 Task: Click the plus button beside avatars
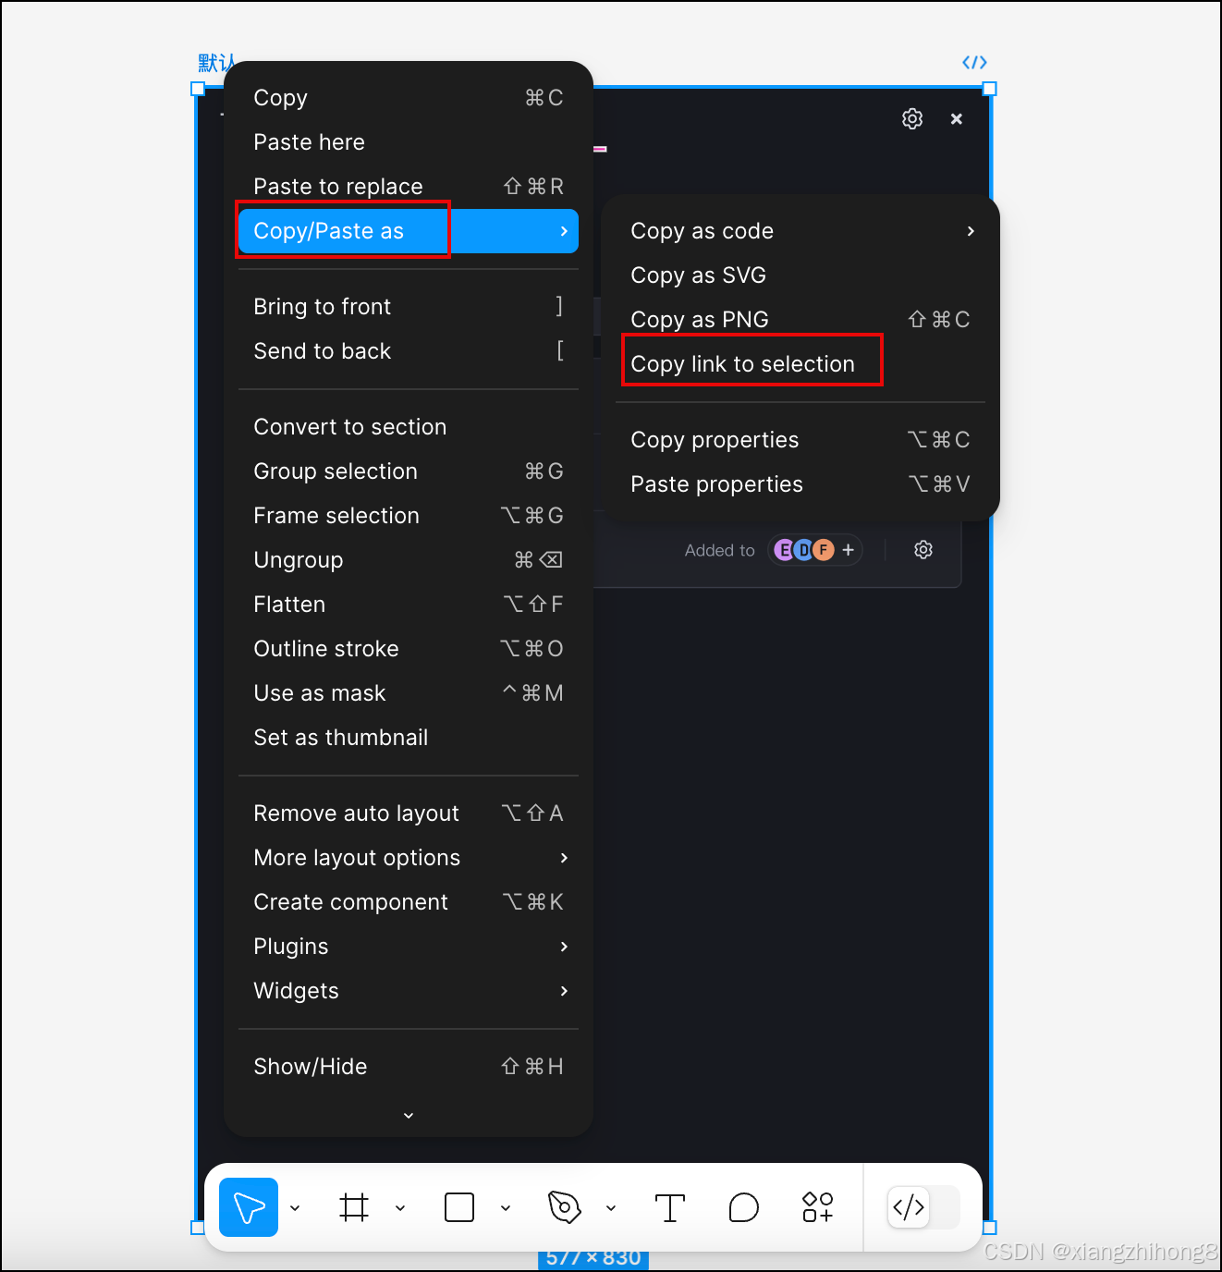click(x=848, y=550)
